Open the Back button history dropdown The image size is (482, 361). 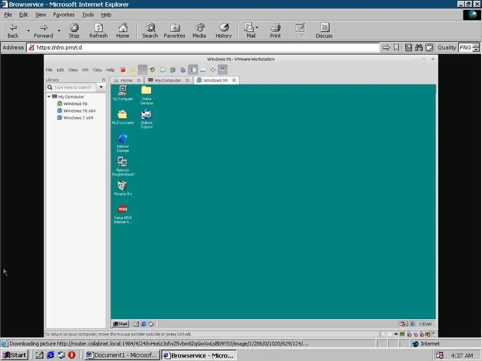[28, 31]
